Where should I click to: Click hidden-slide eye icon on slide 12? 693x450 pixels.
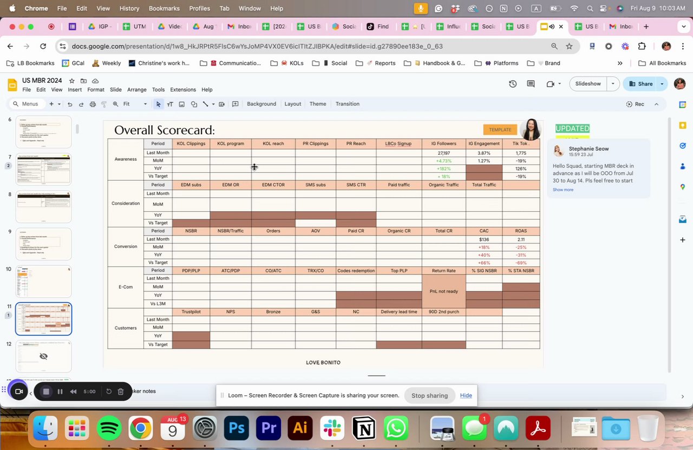(43, 356)
